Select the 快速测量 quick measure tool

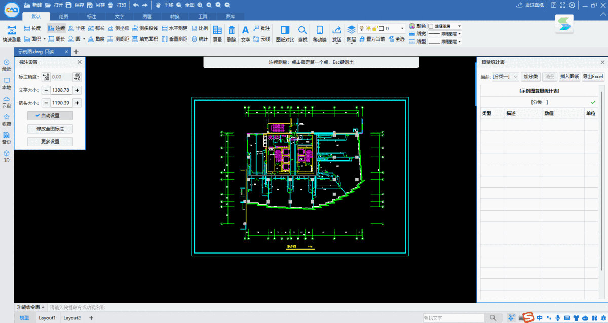[x=11, y=32]
